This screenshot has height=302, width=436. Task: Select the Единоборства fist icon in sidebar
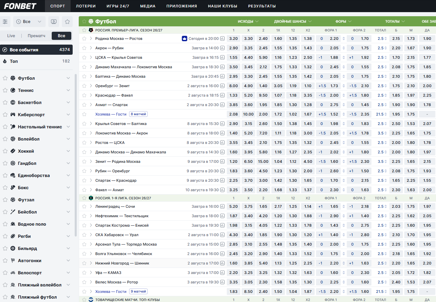coord(13,175)
